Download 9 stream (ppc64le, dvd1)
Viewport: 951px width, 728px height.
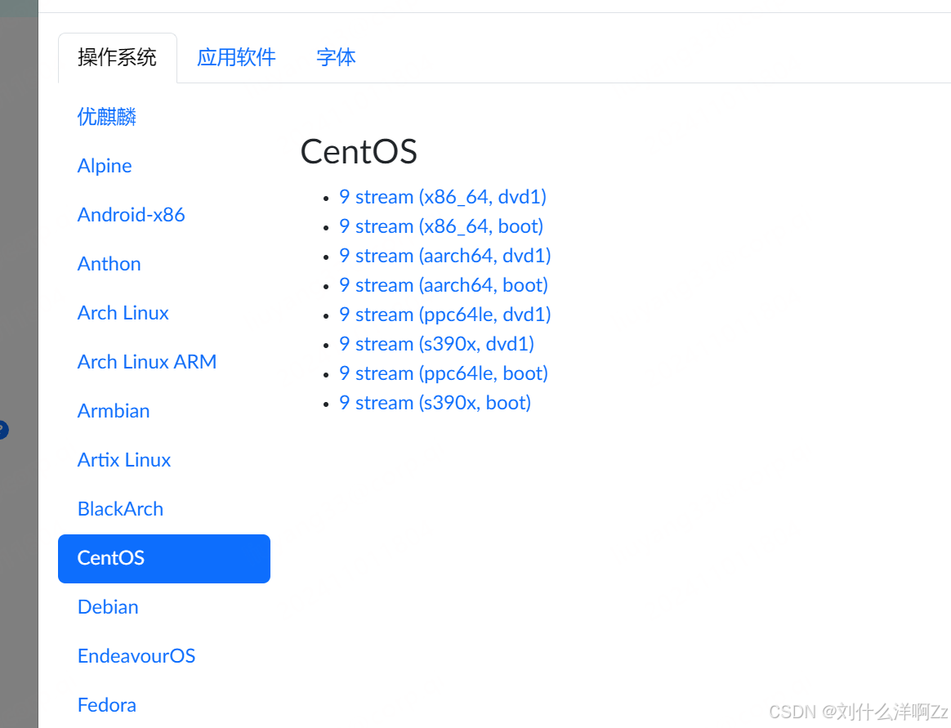pyautogui.click(x=444, y=315)
